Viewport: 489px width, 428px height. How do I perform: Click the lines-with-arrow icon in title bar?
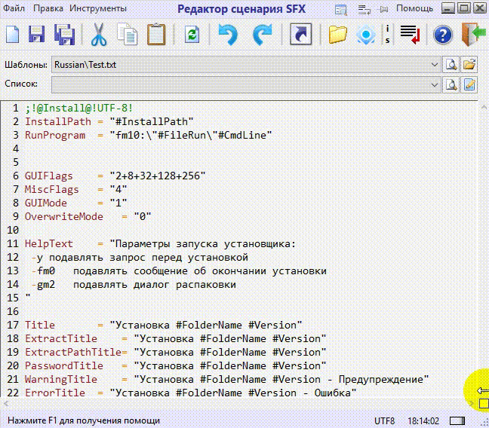pos(364,9)
